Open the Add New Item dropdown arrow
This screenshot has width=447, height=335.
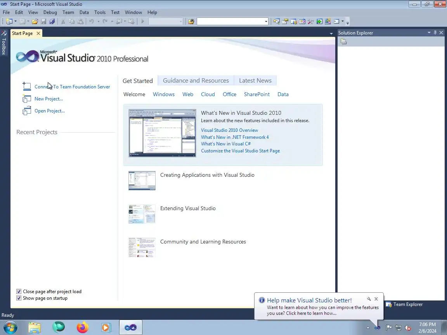point(28,21)
